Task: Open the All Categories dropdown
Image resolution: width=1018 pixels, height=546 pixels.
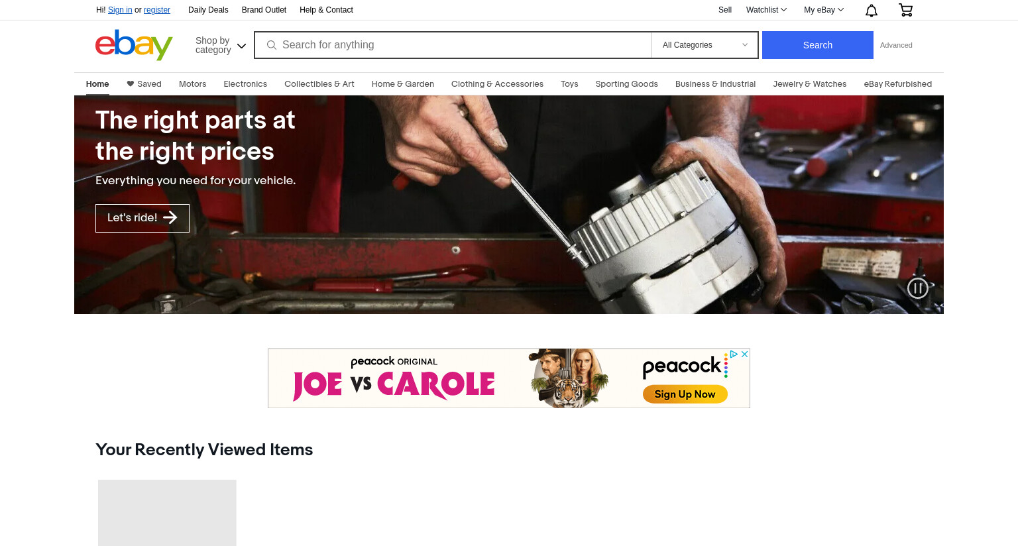Action: [x=705, y=45]
